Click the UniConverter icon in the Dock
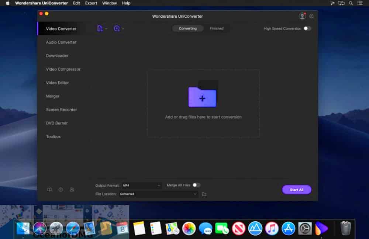Image resolution: width=369 pixels, height=239 pixels. (321, 228)
